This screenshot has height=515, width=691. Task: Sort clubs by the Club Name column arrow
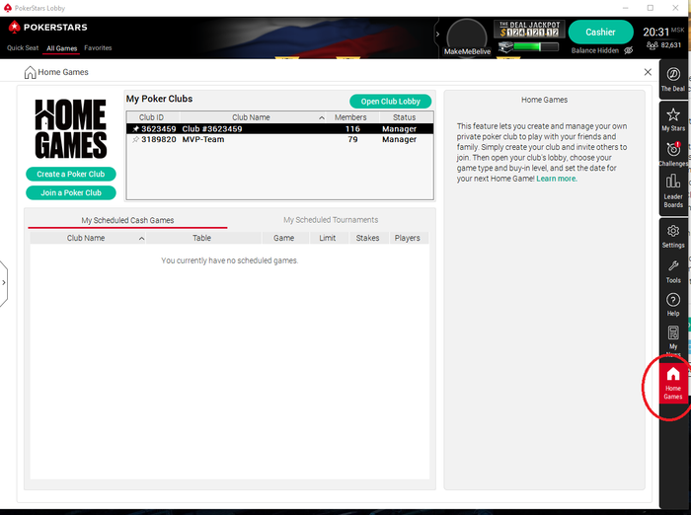coord(322,117)
